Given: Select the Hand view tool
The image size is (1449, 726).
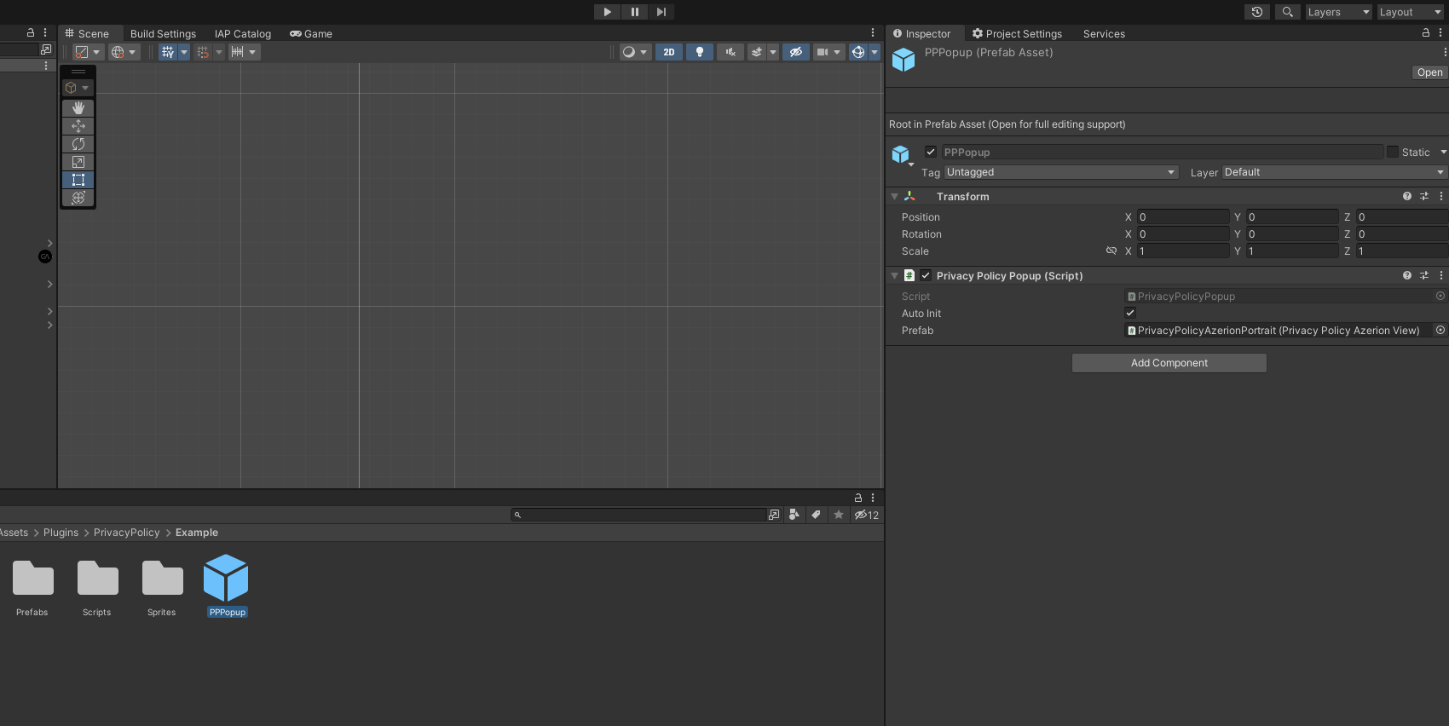Looking at the screenshot, I should (x=78, y=108).
